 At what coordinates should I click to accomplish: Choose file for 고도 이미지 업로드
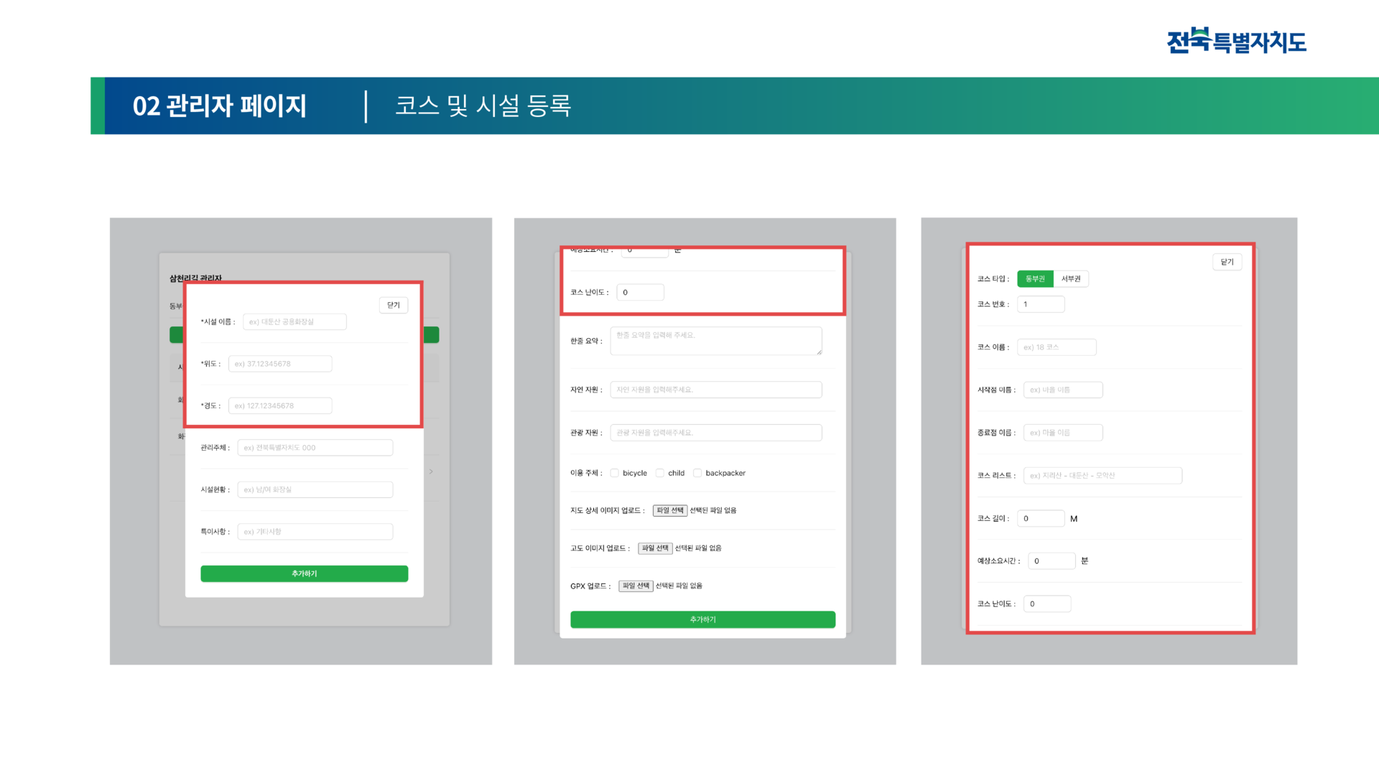[655, 548]
